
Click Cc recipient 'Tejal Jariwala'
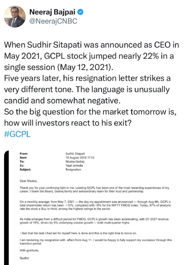(x=74, y=165)
